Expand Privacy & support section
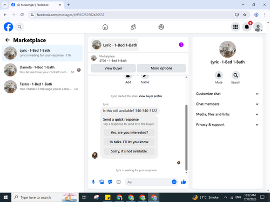The width and height of the screenshot is (270, 202). pyautogui.click(x=227, y=124)
